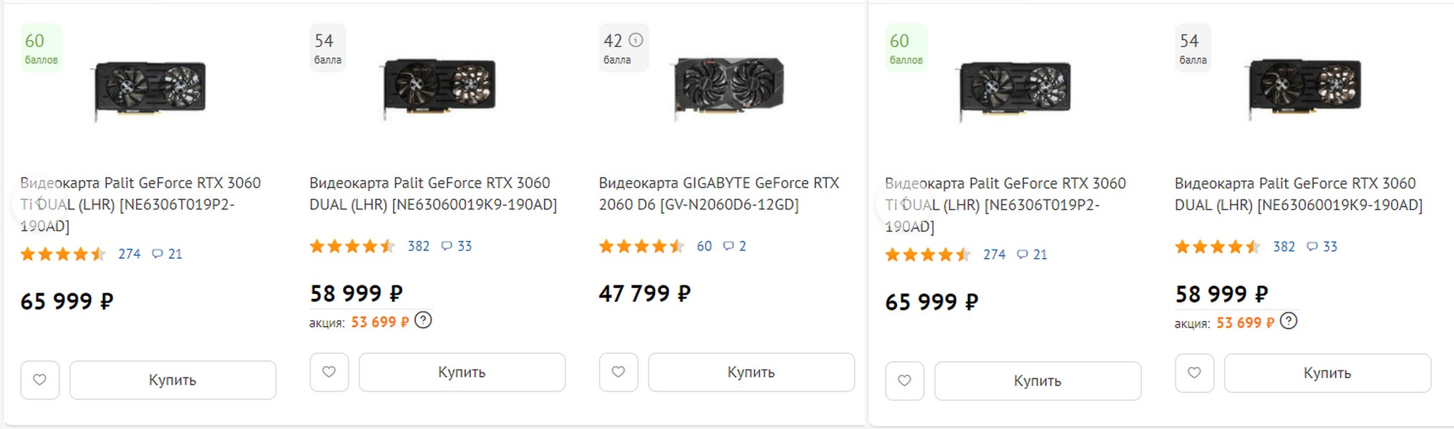Buy the RTX 3060 DUAL in right panel
1454x429 pixels.
(x=1327, y=373)
